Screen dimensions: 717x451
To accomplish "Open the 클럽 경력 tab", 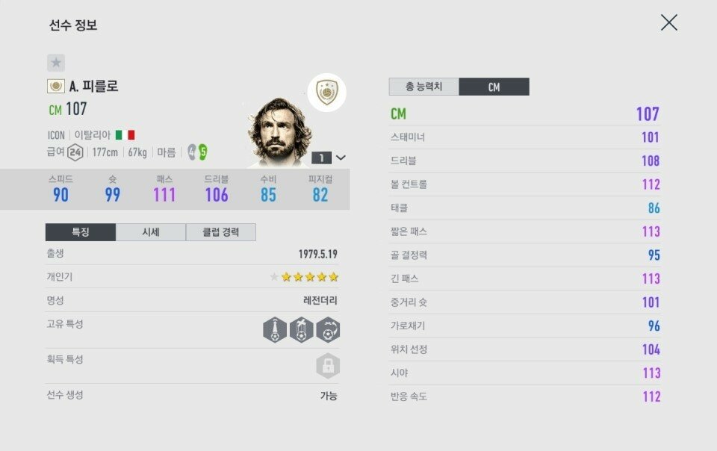I will coord(220,232).
